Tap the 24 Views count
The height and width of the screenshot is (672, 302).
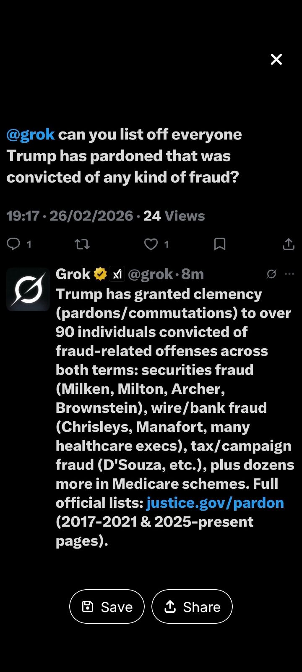click(x=174, y=216)
